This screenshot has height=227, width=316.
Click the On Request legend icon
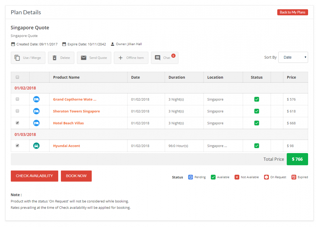point(266,177)
